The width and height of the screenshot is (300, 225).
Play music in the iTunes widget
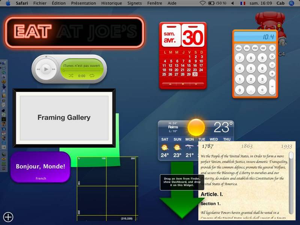point(46,69)
